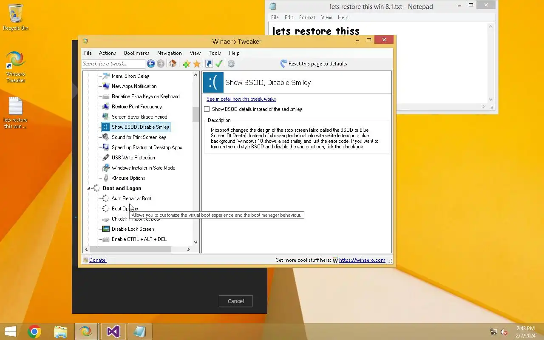Screen dimensions: 544x340
Task: Open Chrome from the taskbar
Action: coord(34,331)
